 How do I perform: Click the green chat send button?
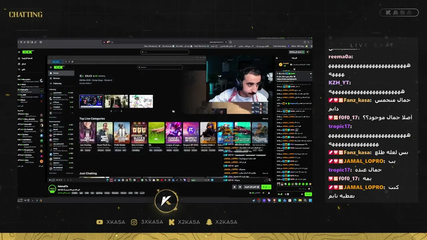(x=309, y=194)
